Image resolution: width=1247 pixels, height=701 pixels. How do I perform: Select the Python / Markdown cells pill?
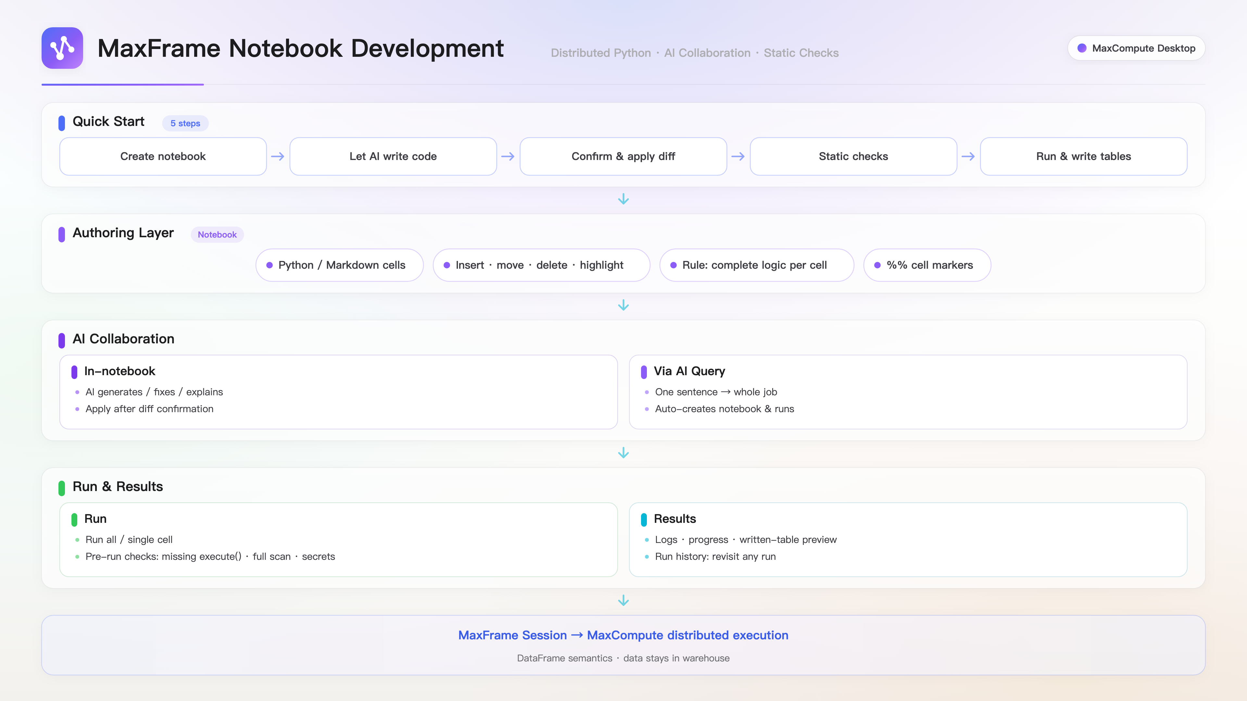339,265
